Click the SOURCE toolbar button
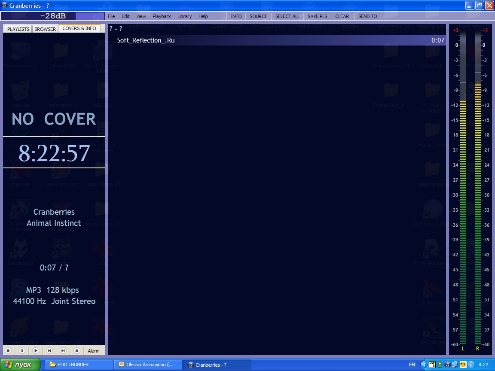 click(259, 16)
